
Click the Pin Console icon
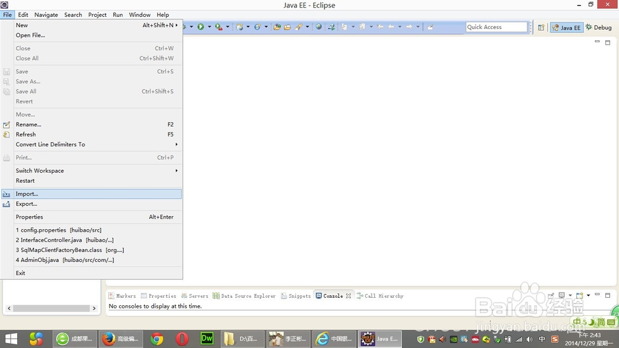(x=551, y=295)
